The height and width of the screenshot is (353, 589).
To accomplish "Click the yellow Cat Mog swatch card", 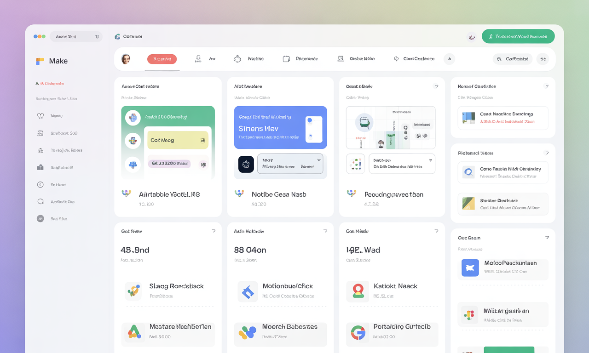I will click(178, 140).
